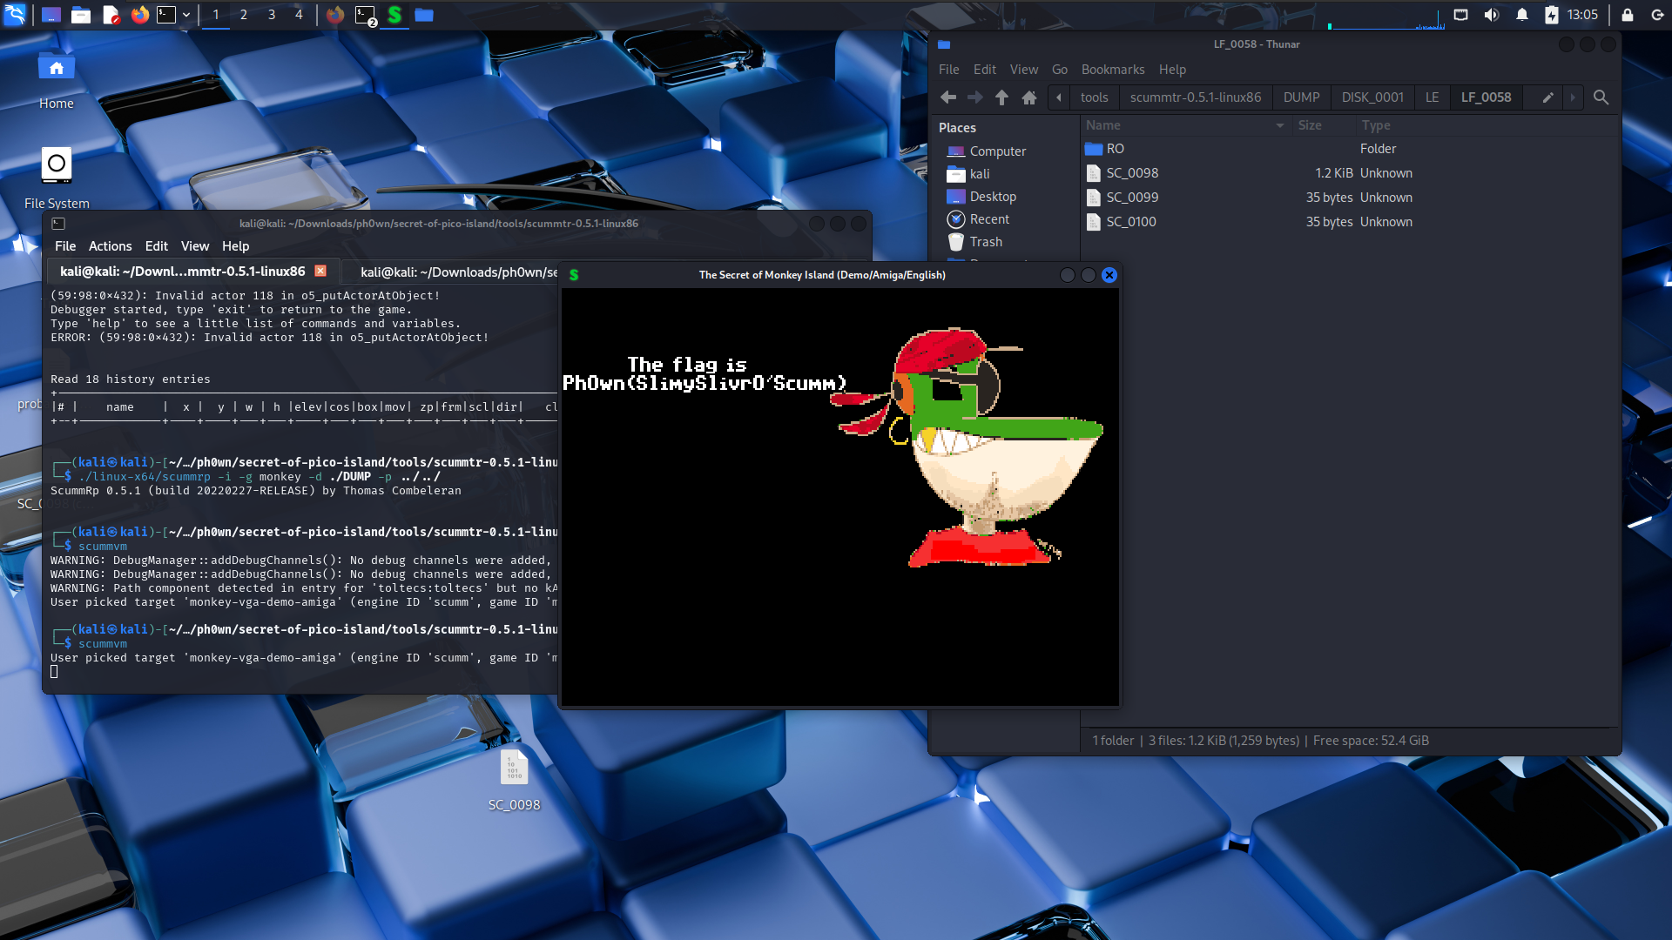Open the Bookmarks menu in Thunar
This screenshot has height=940, width=1672.
tap(1112, 70)
